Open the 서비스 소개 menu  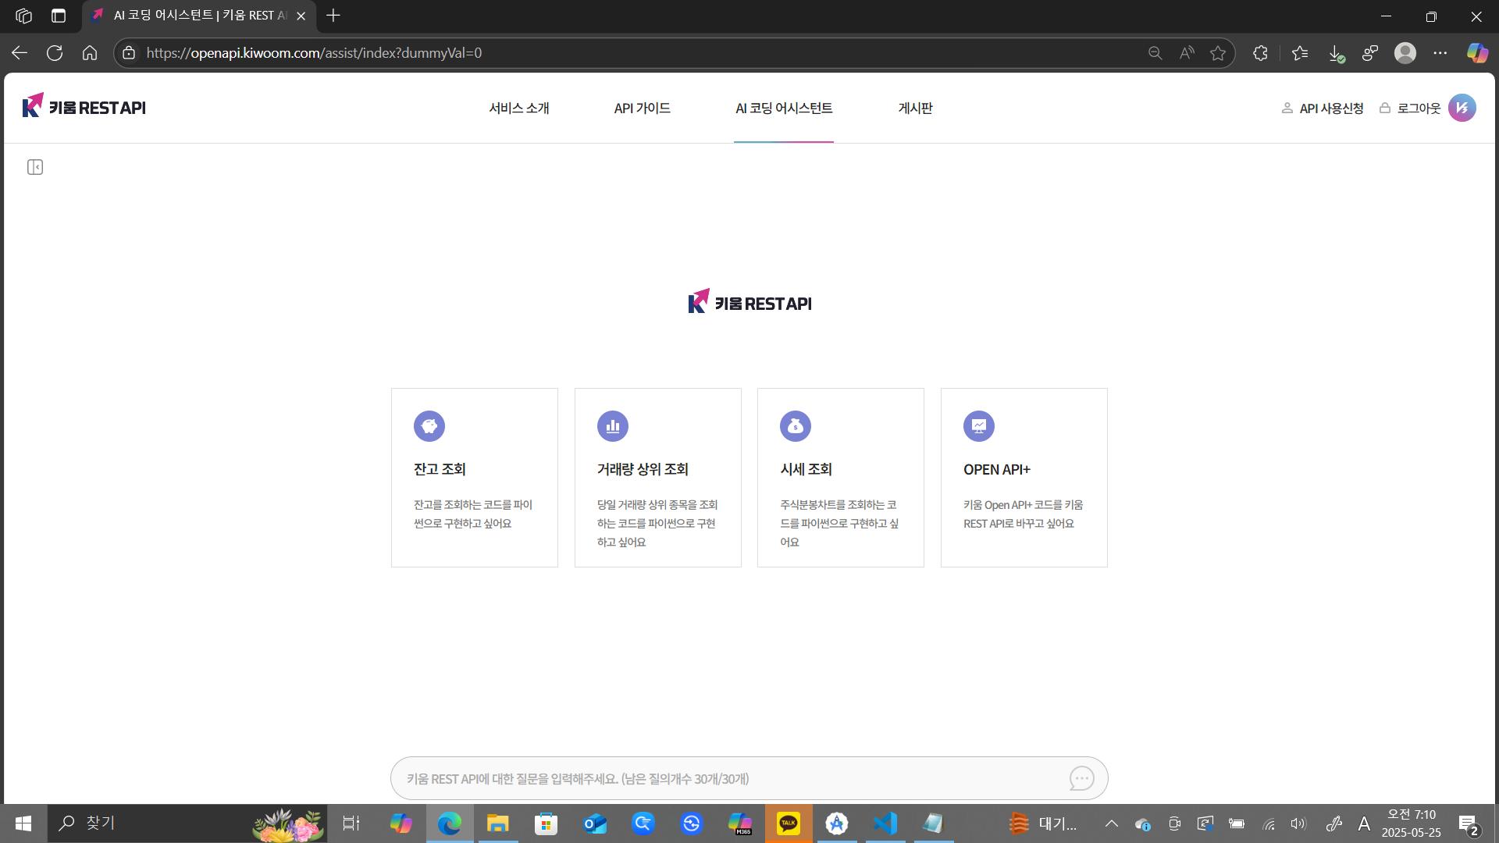[x=519, y=108]
